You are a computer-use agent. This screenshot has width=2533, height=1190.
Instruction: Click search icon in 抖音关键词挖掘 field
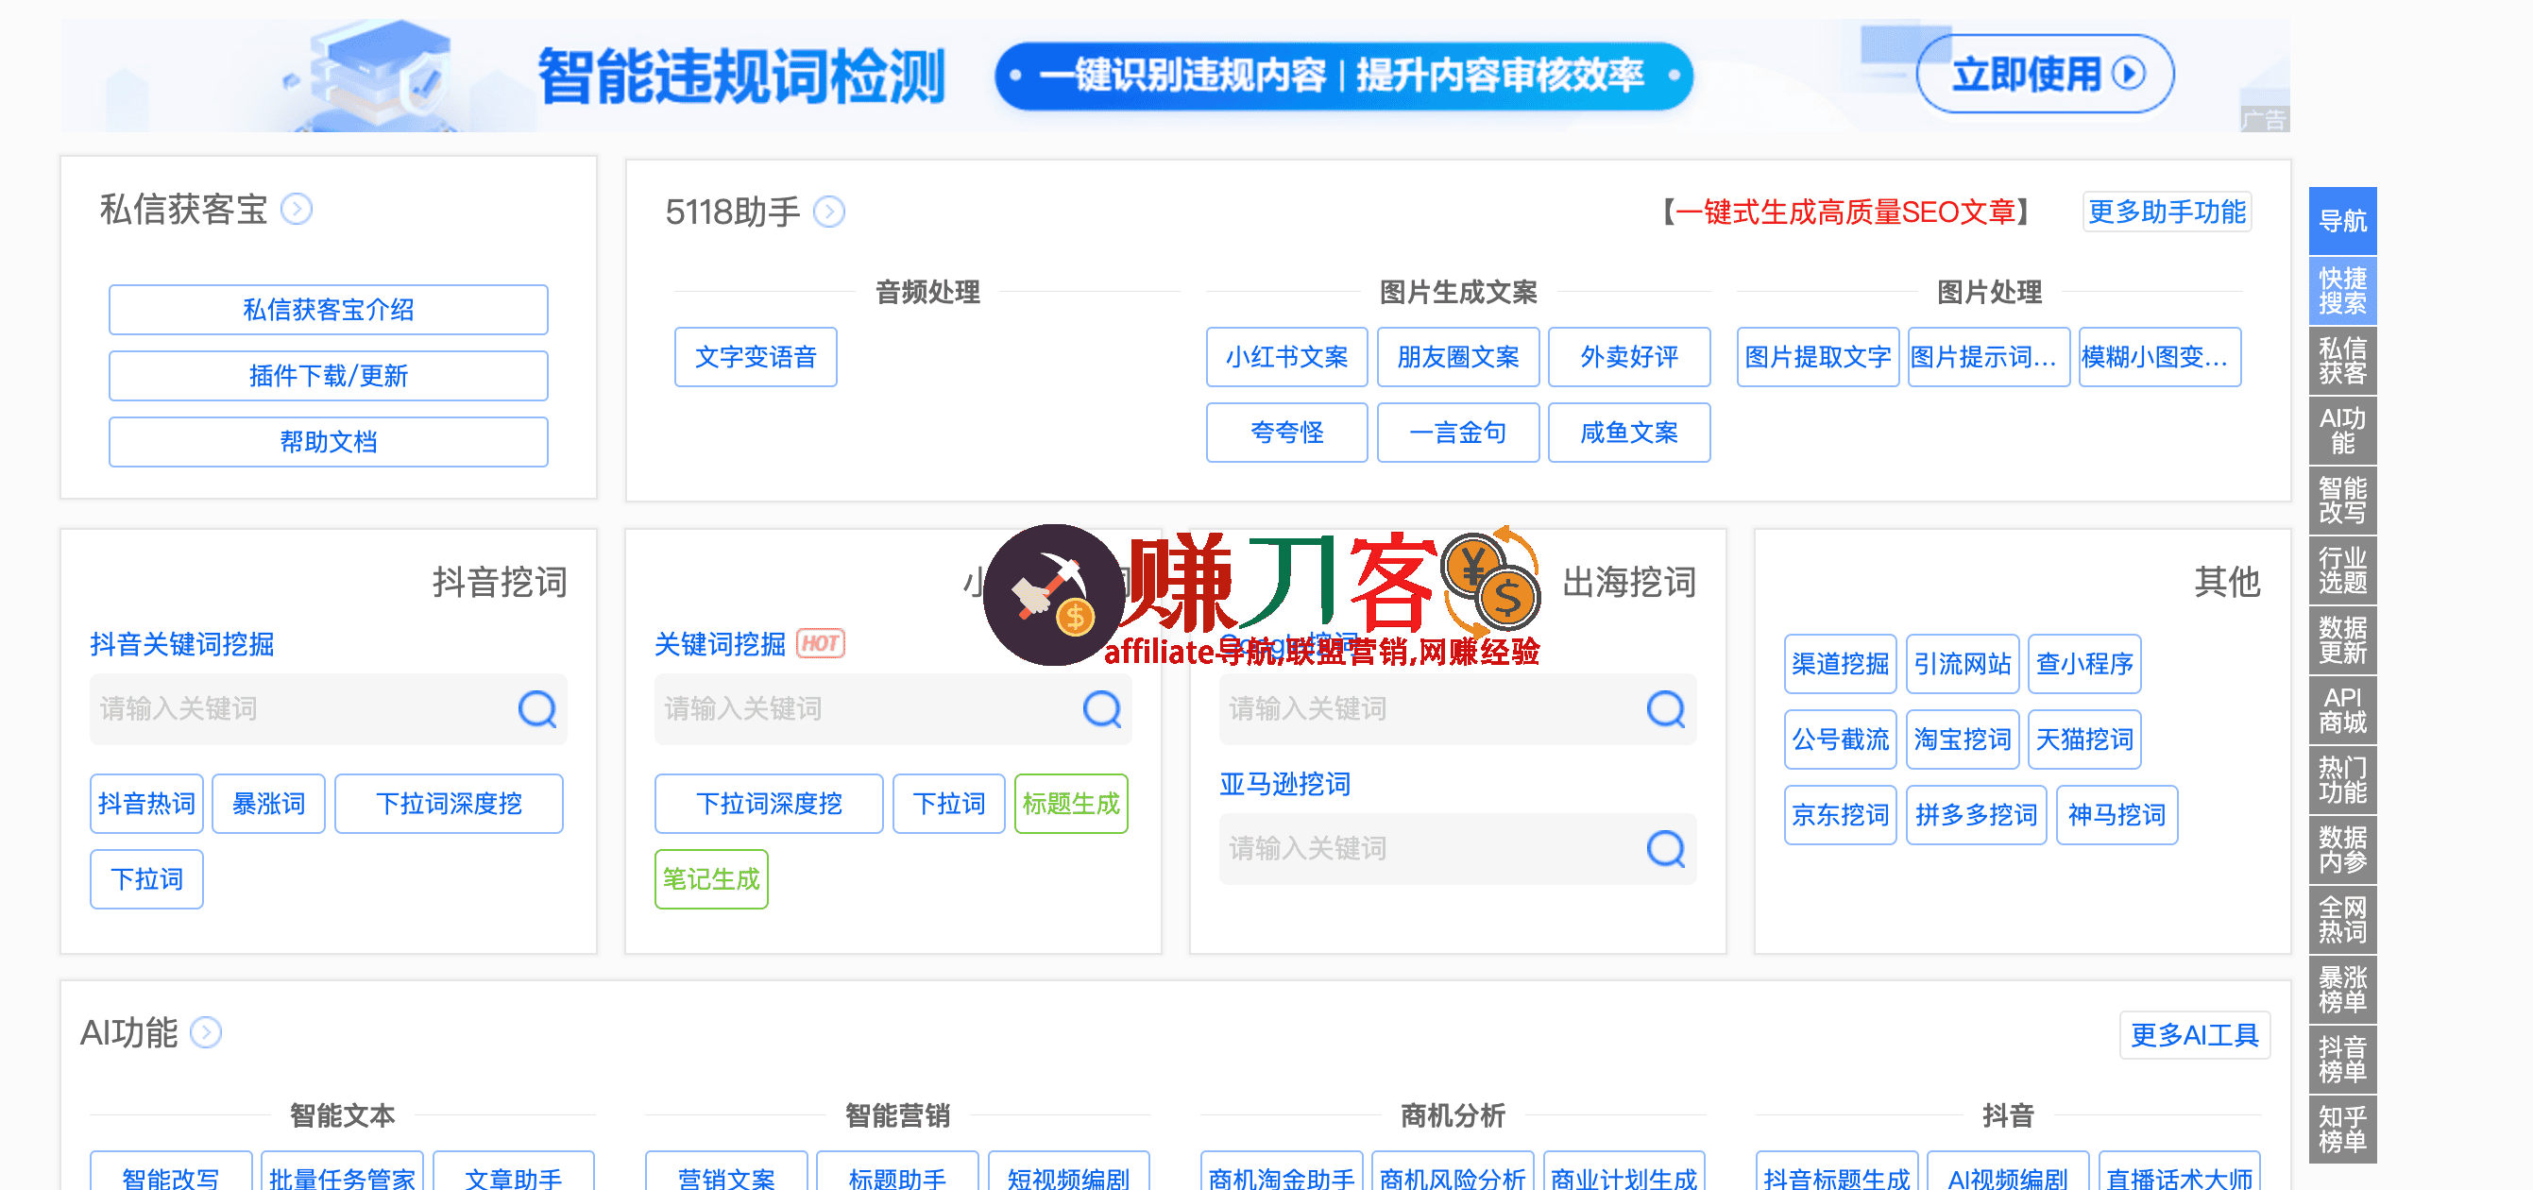click(536, 708)
